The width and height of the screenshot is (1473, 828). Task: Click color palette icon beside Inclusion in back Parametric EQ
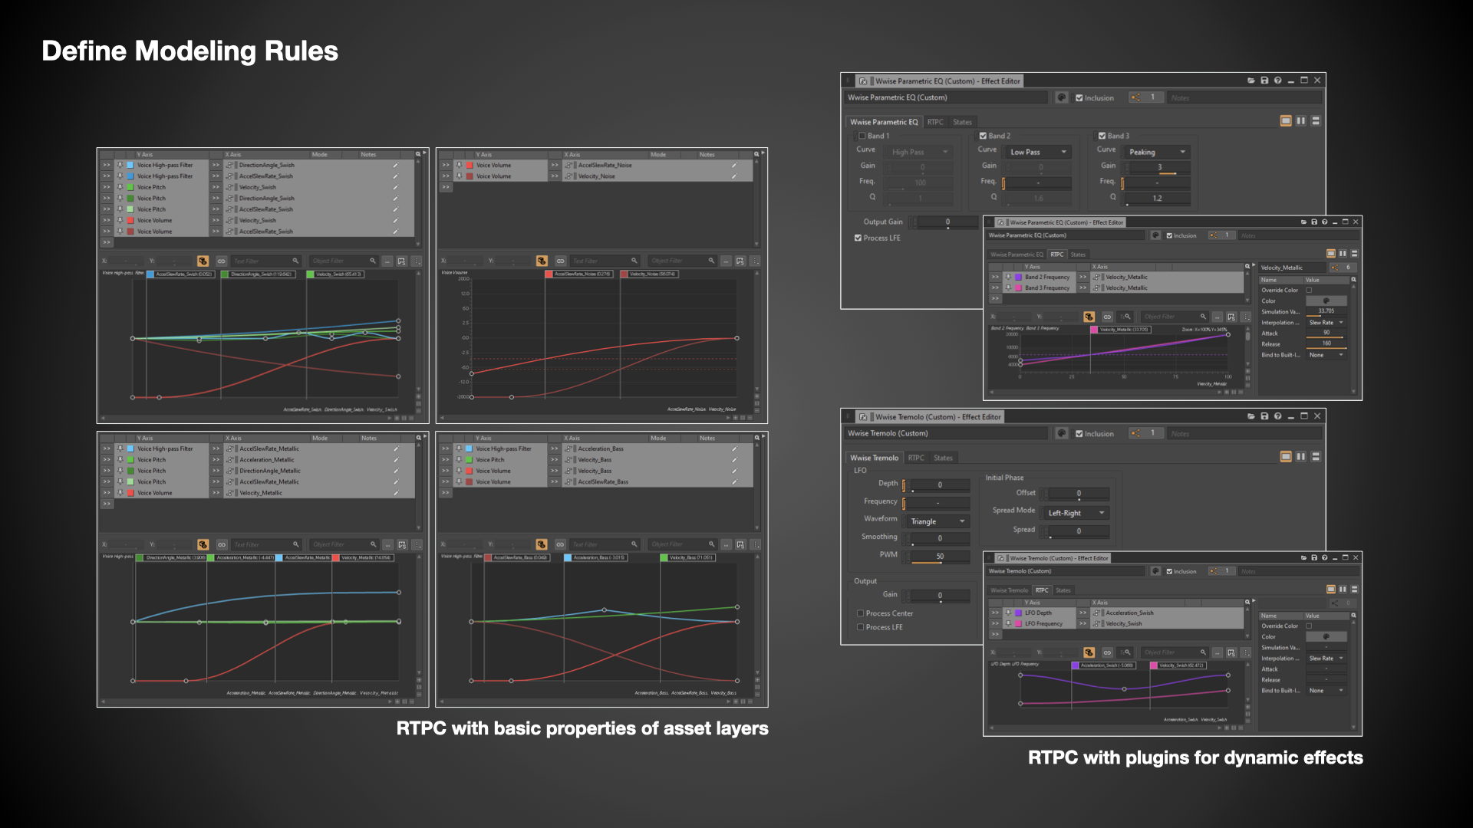[1062, 97]
